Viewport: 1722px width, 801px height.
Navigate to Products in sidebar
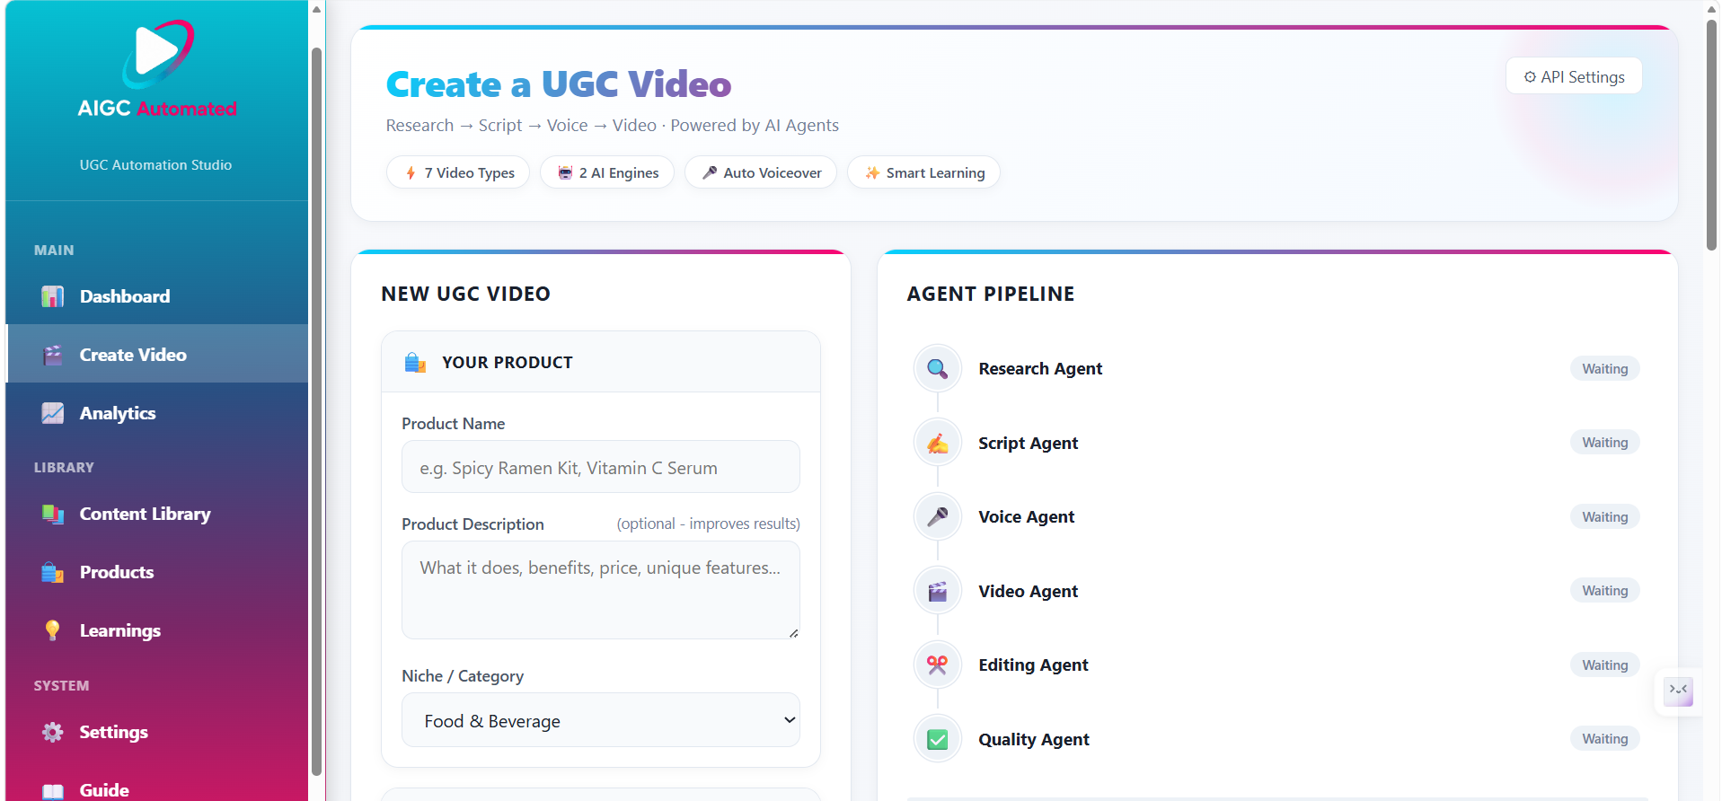pyautogui.click(x=157, y=572)
